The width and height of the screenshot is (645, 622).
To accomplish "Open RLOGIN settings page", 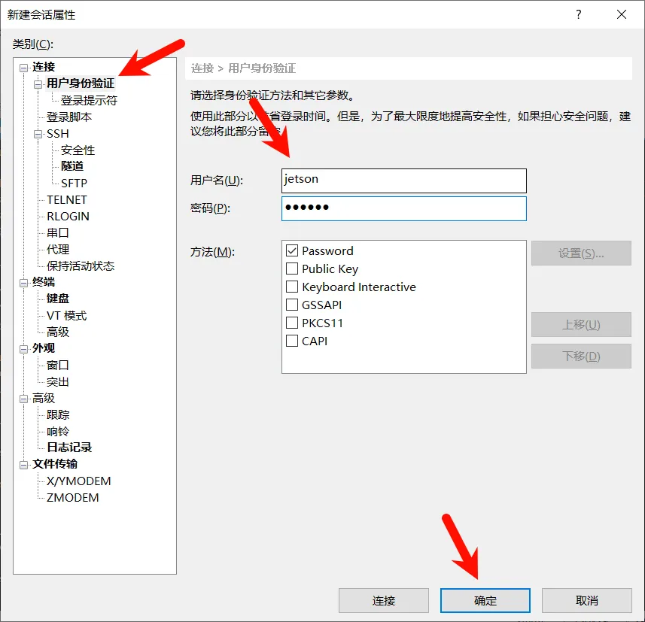I will pos(68,217).
